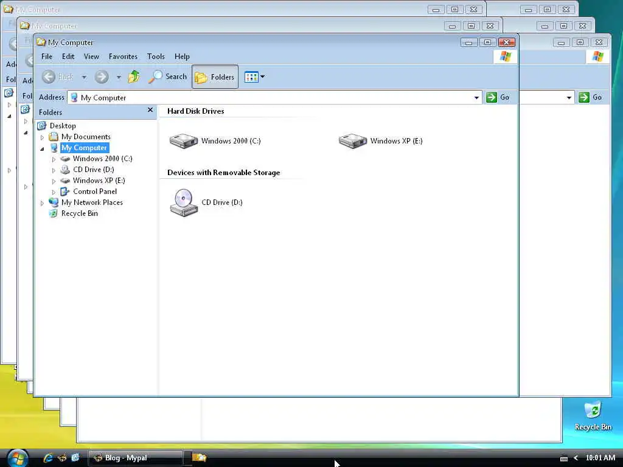Viewport: 623px width, 467px height.
Task: Click the Forward arrow toolbar button
Action: [x=102, y=77]
